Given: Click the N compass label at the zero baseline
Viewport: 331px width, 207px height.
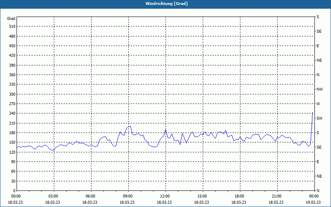Looking at the screenshot, I should [x=318, y=190].
